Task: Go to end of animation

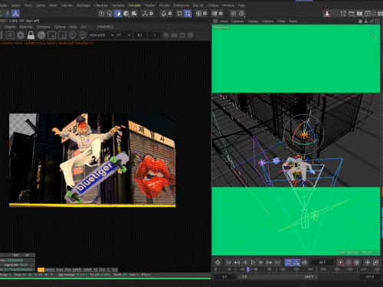Action: 277,263
